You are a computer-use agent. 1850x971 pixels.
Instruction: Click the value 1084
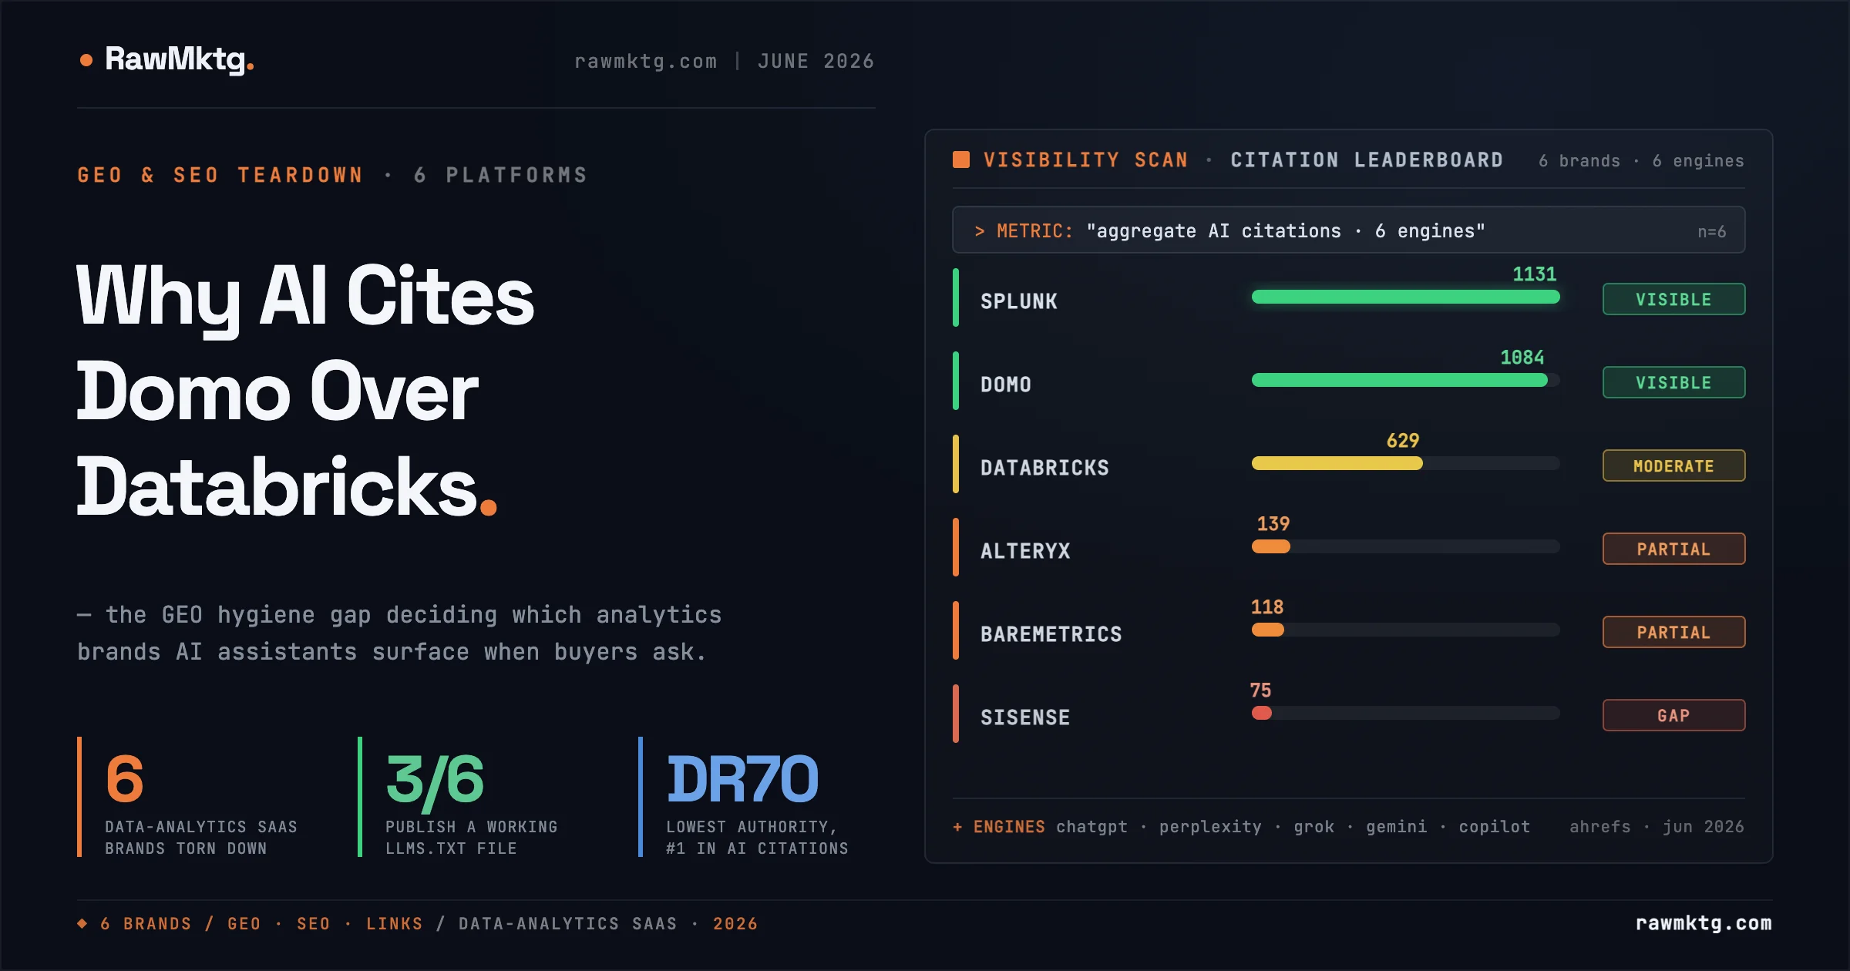click(x=1522, y=358)
